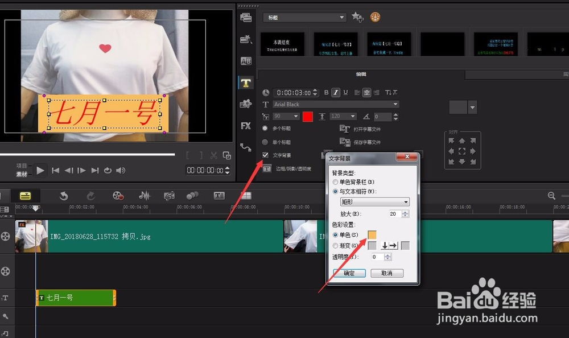Open the Transition (AB) category panel

(246, 60)
